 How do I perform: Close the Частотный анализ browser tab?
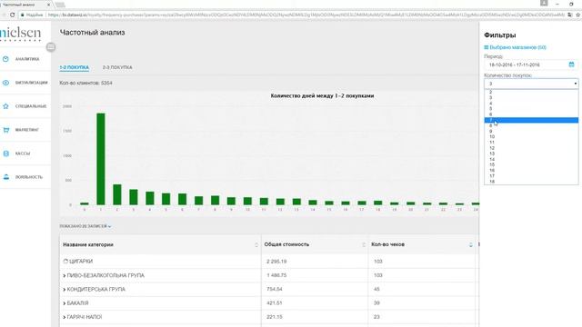tap(48, 5)
